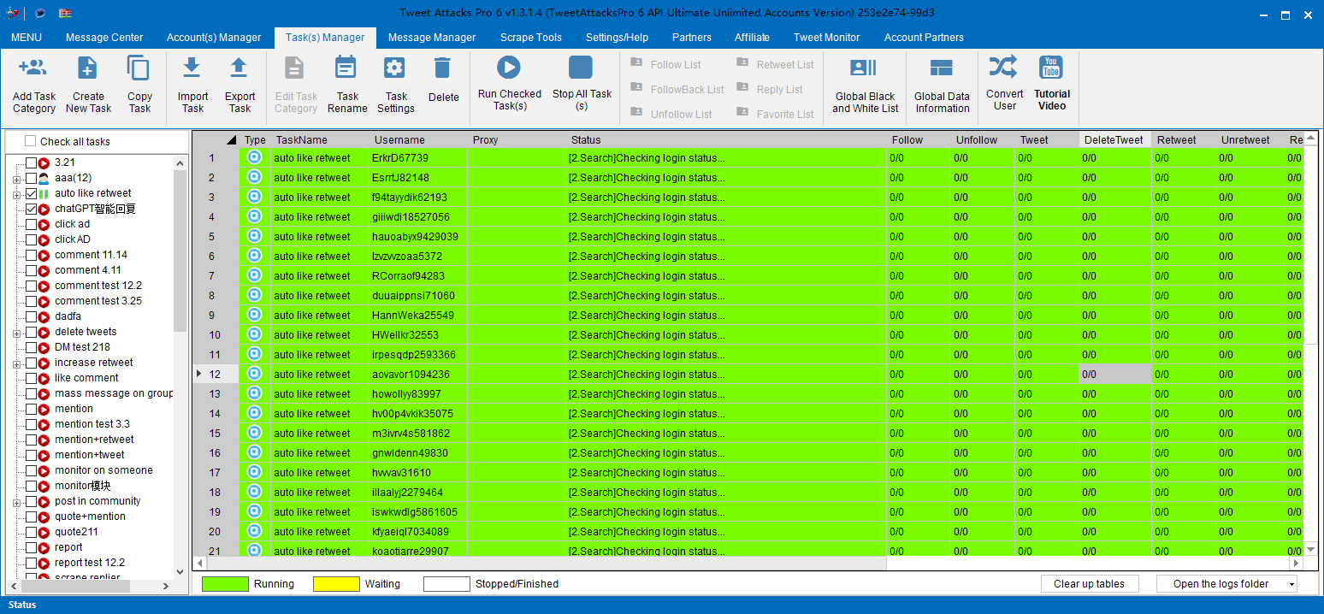Run Checked Task(s) play icon
Viewport: 1324px width, 614px height.
tap(509, 68)
